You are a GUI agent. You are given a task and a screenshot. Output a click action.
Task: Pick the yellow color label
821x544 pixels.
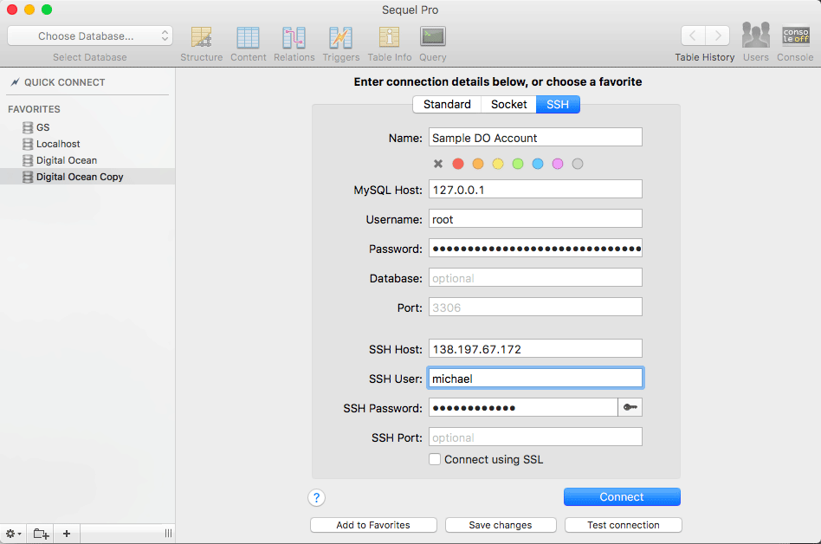[x=498, y=164]
